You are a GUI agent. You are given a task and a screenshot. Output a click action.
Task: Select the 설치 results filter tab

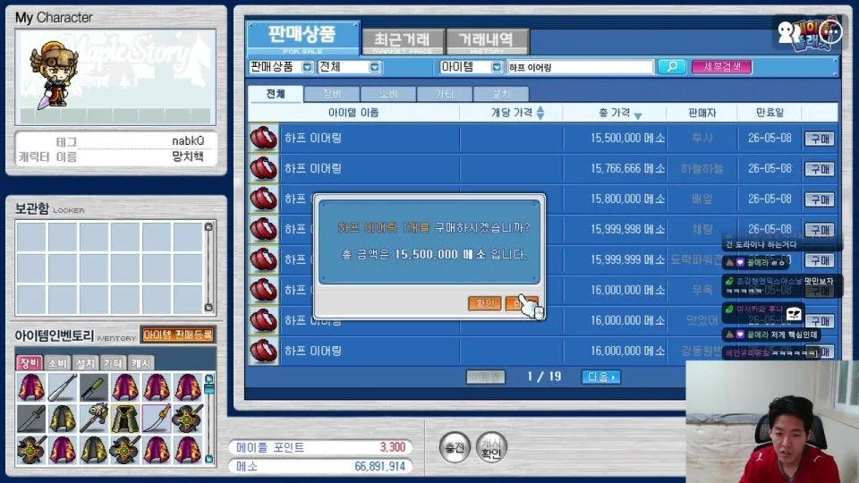(501, 94)
